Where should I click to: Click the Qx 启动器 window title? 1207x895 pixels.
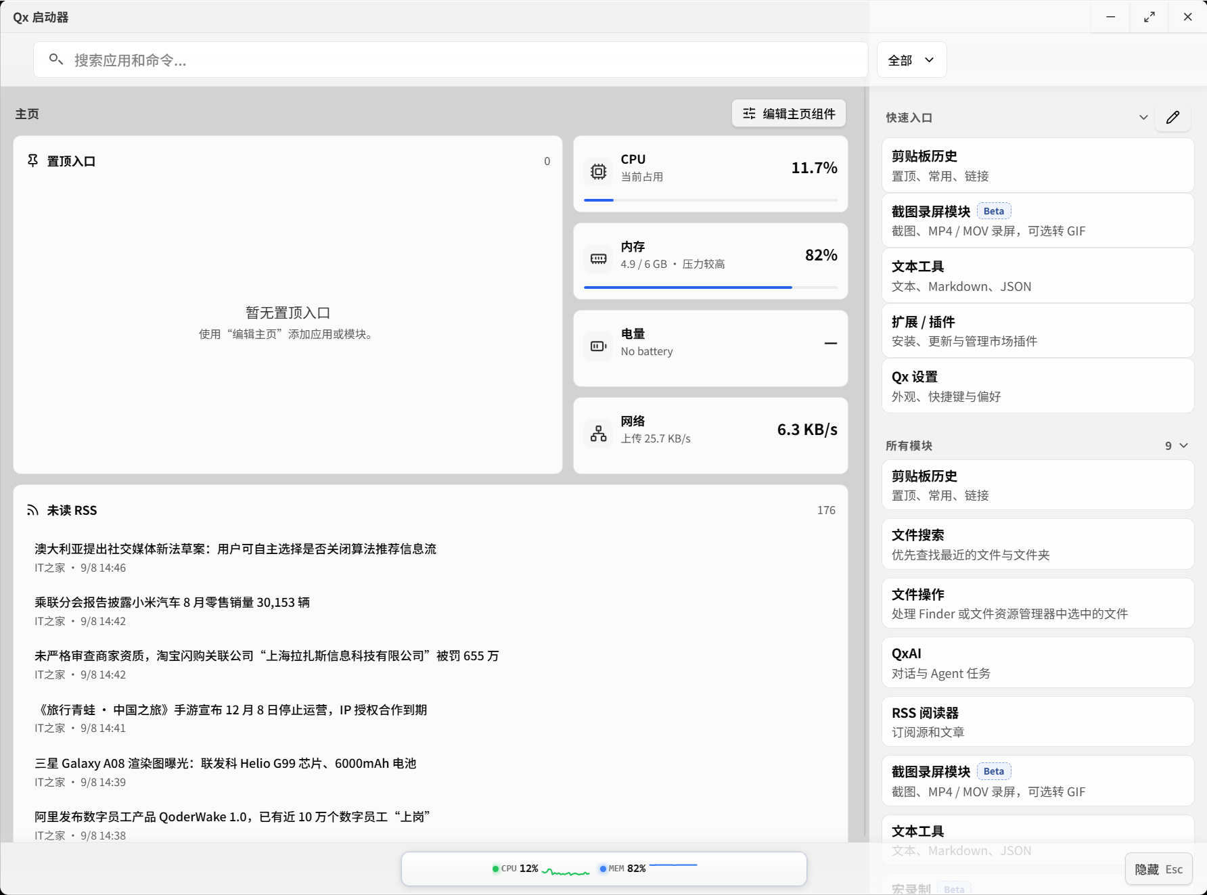[41, 17]
